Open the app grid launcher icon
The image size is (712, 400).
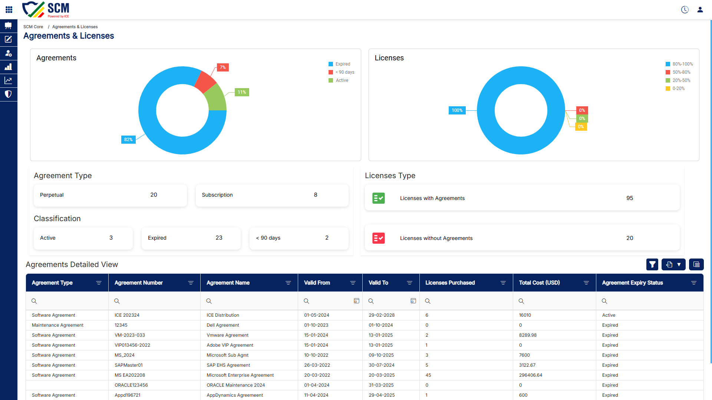tap(9, 10)
